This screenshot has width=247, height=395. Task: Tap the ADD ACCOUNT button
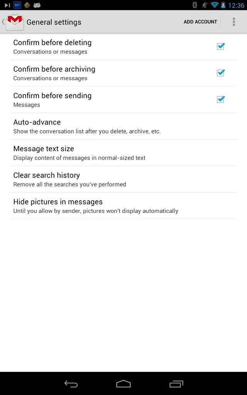pyautogui.click(x=200, y=22)
